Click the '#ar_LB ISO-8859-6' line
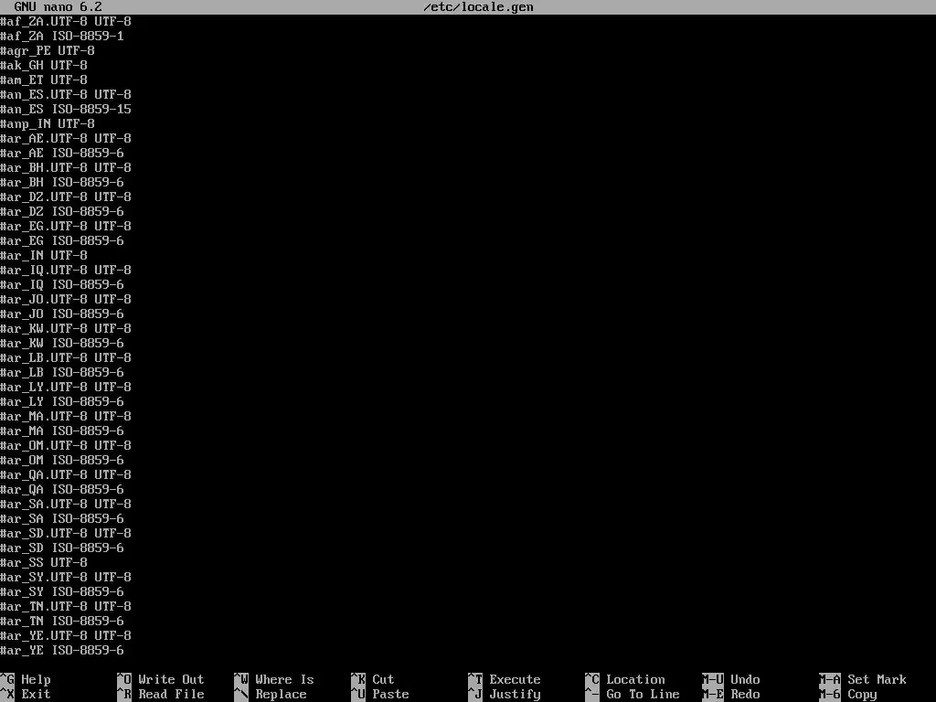The height and width of the screenshot is (702, 936). (x=62, y=373)
